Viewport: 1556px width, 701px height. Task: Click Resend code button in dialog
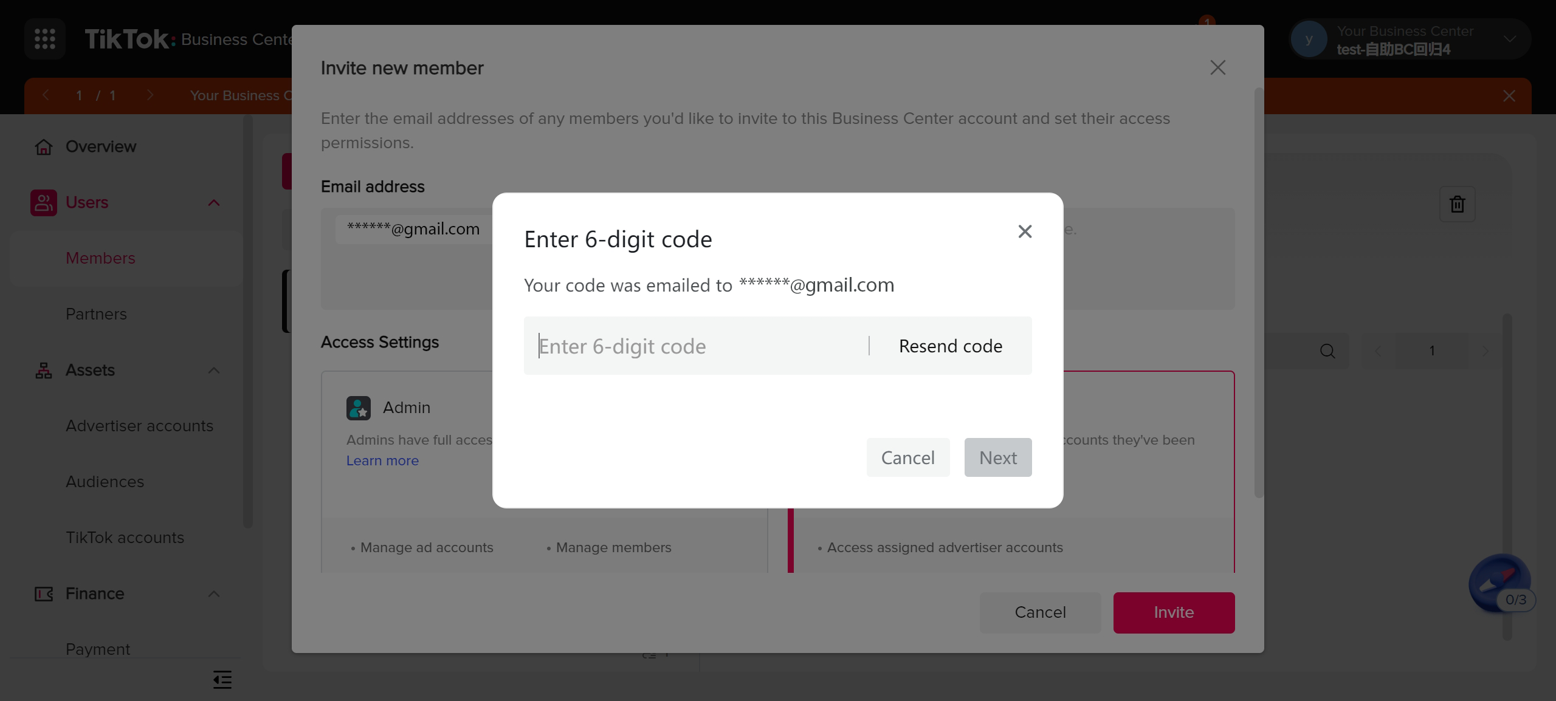click(x=951, y=344)
